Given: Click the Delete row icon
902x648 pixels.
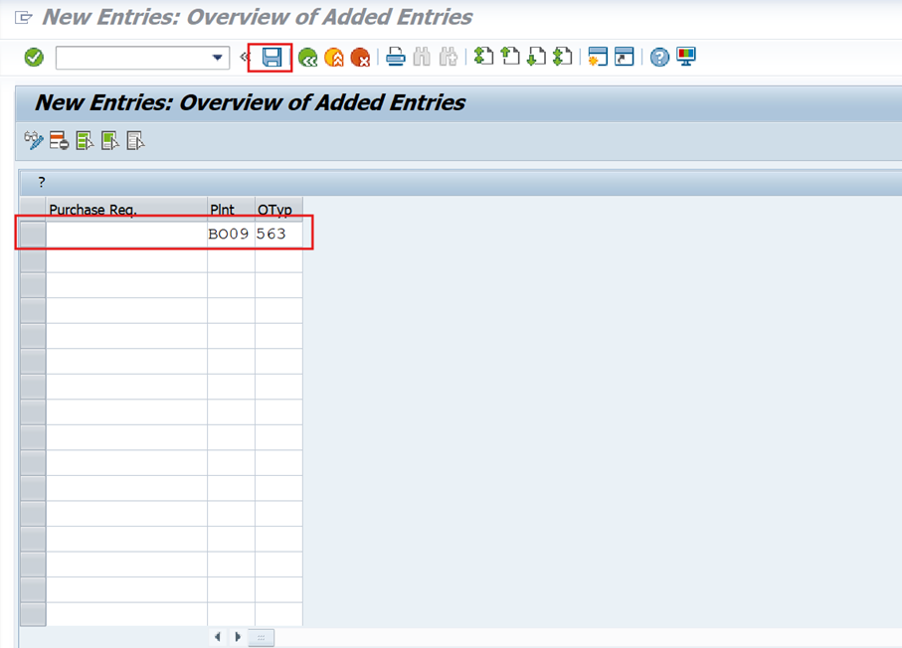Looking at the screenshot, I should [60, 141].
